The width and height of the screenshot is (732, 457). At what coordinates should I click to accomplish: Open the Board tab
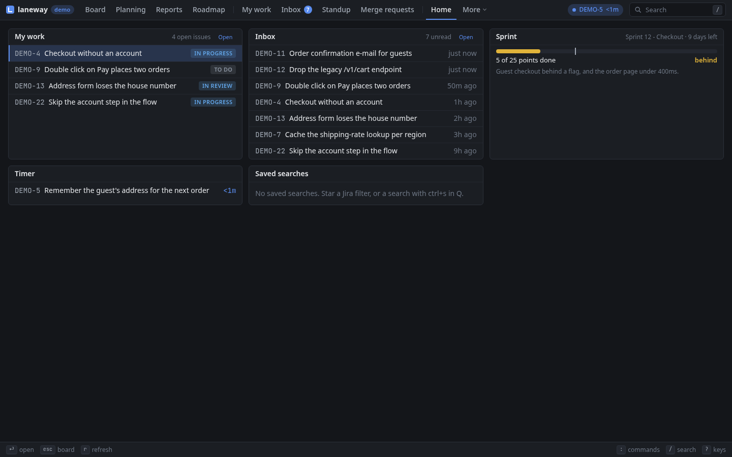click(95, 10)
